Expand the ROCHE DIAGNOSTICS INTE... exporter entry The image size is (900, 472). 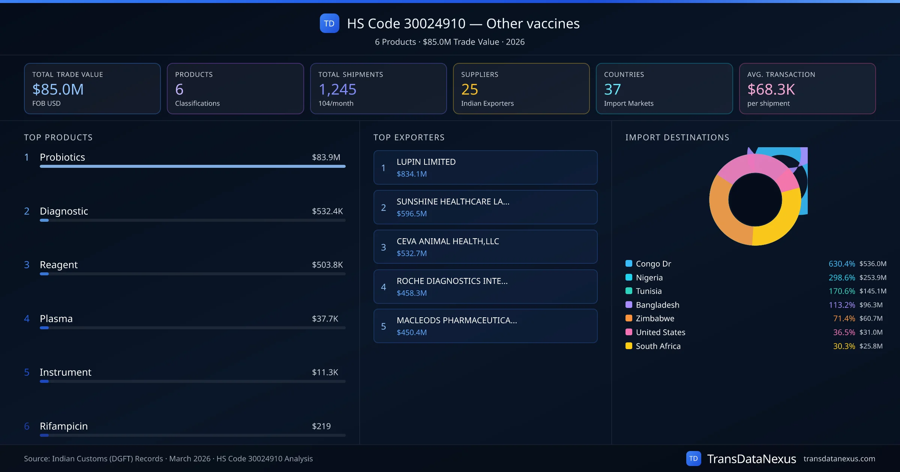(x=485, y=286)
